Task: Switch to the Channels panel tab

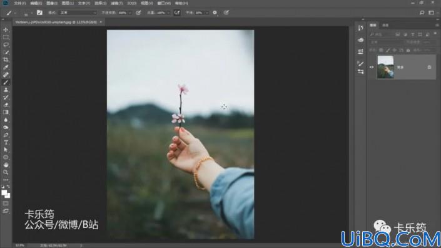Action: pos(385,25)
